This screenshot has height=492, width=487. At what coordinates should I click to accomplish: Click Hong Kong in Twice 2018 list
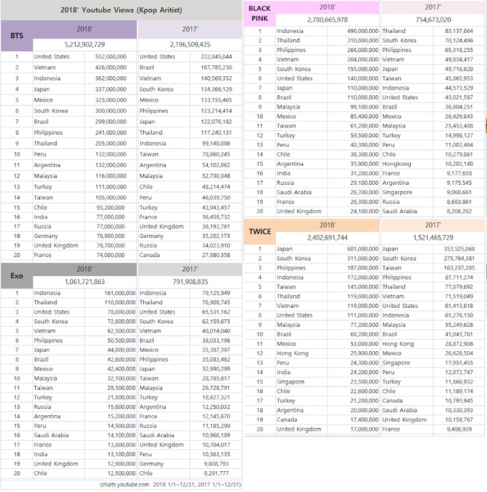pos(293,354)
